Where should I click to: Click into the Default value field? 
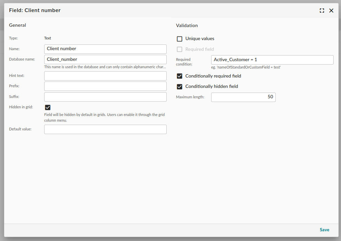(105, 129)
